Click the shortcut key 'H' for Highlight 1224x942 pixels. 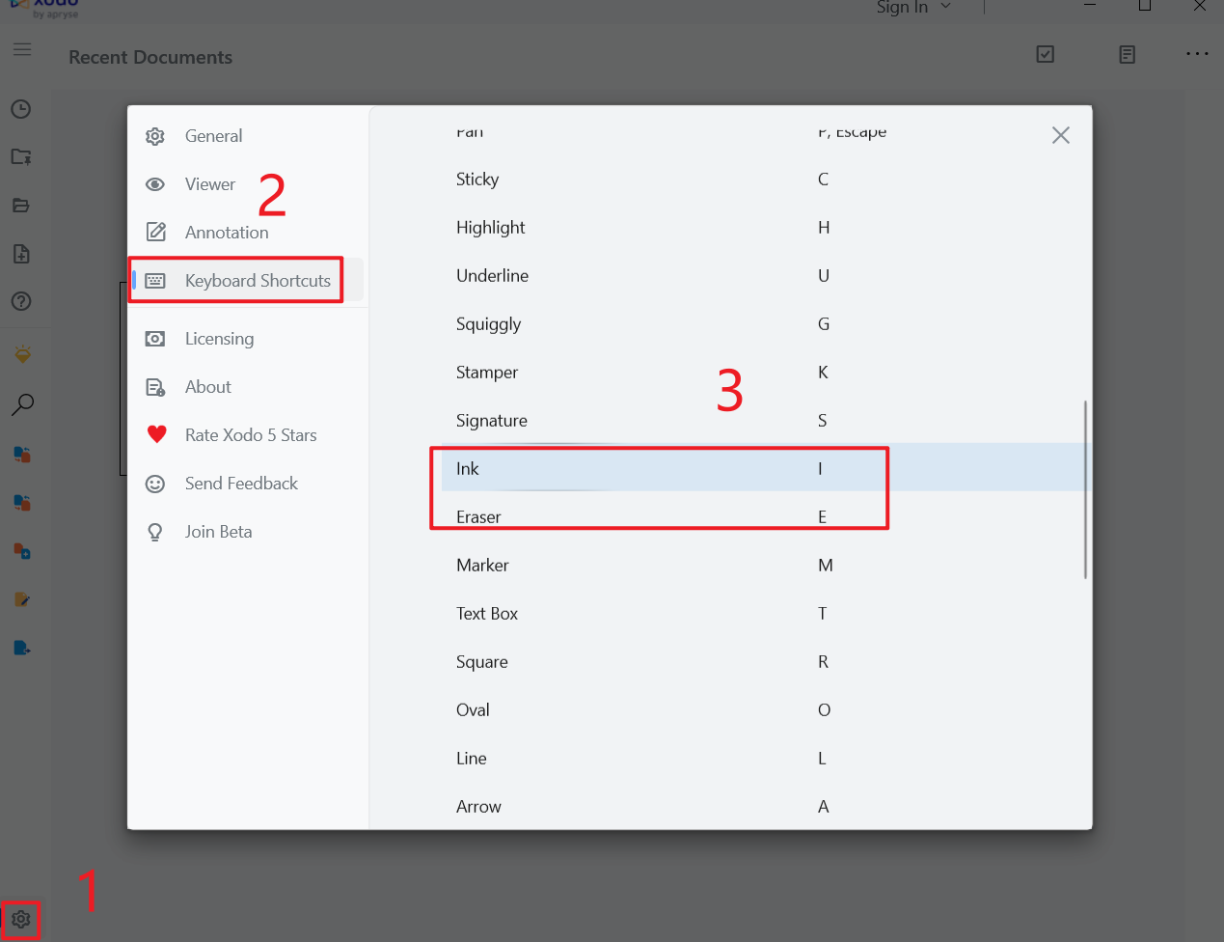(x=824, y=228)
